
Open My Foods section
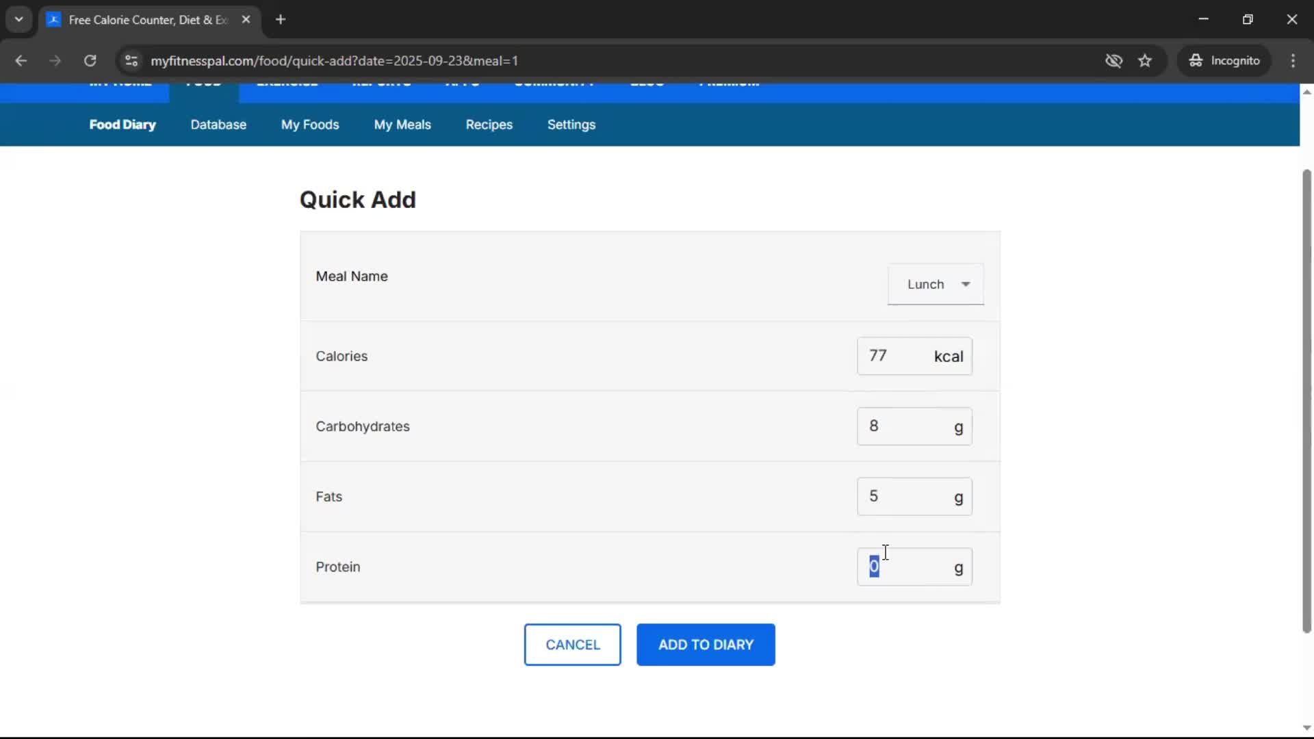pos(310,125)
